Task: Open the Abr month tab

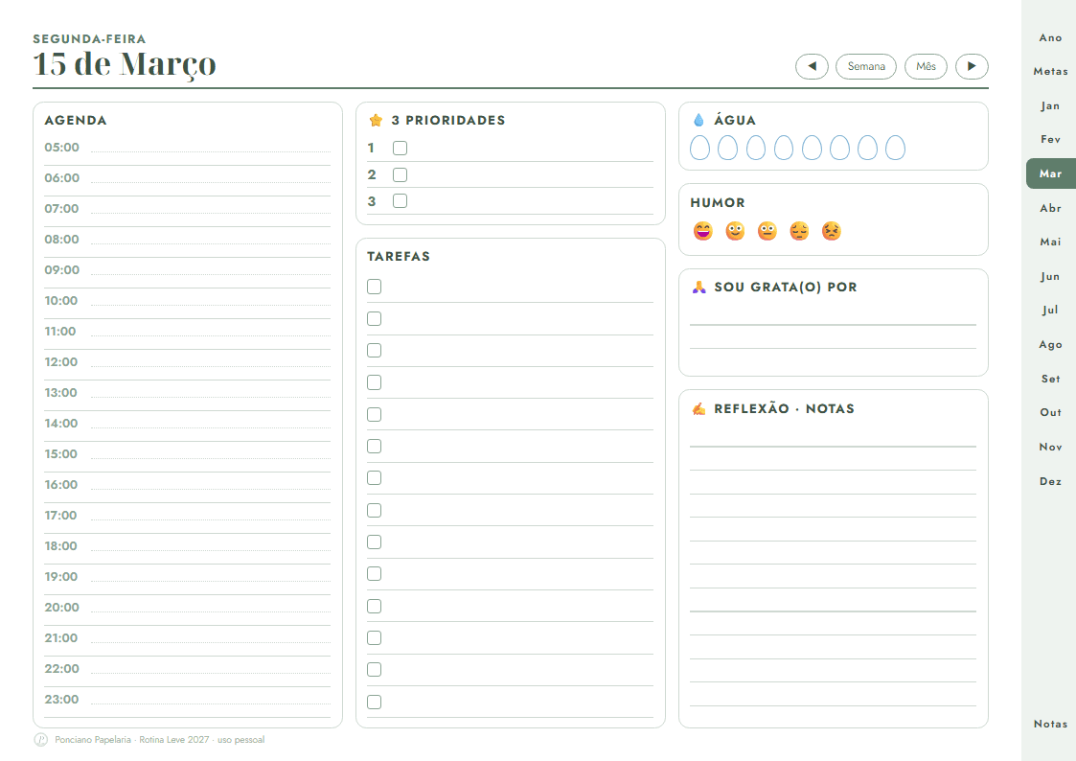Action: 1051,208
